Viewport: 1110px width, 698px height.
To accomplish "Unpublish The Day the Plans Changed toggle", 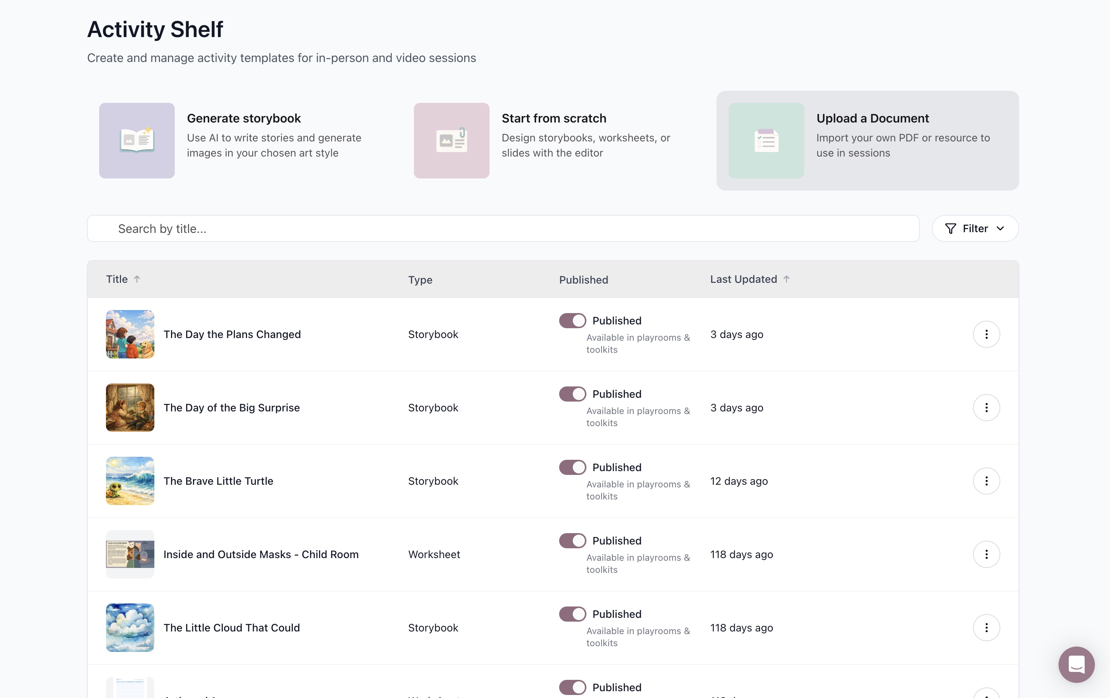I will coord(572,321).
